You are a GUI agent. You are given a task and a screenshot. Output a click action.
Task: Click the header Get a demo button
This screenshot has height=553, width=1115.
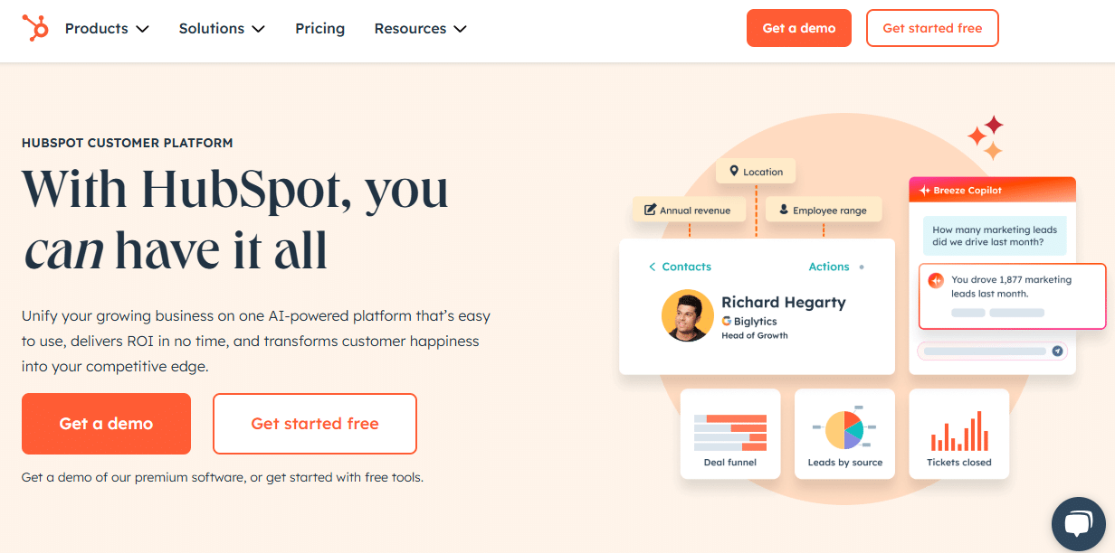point(798,28)
